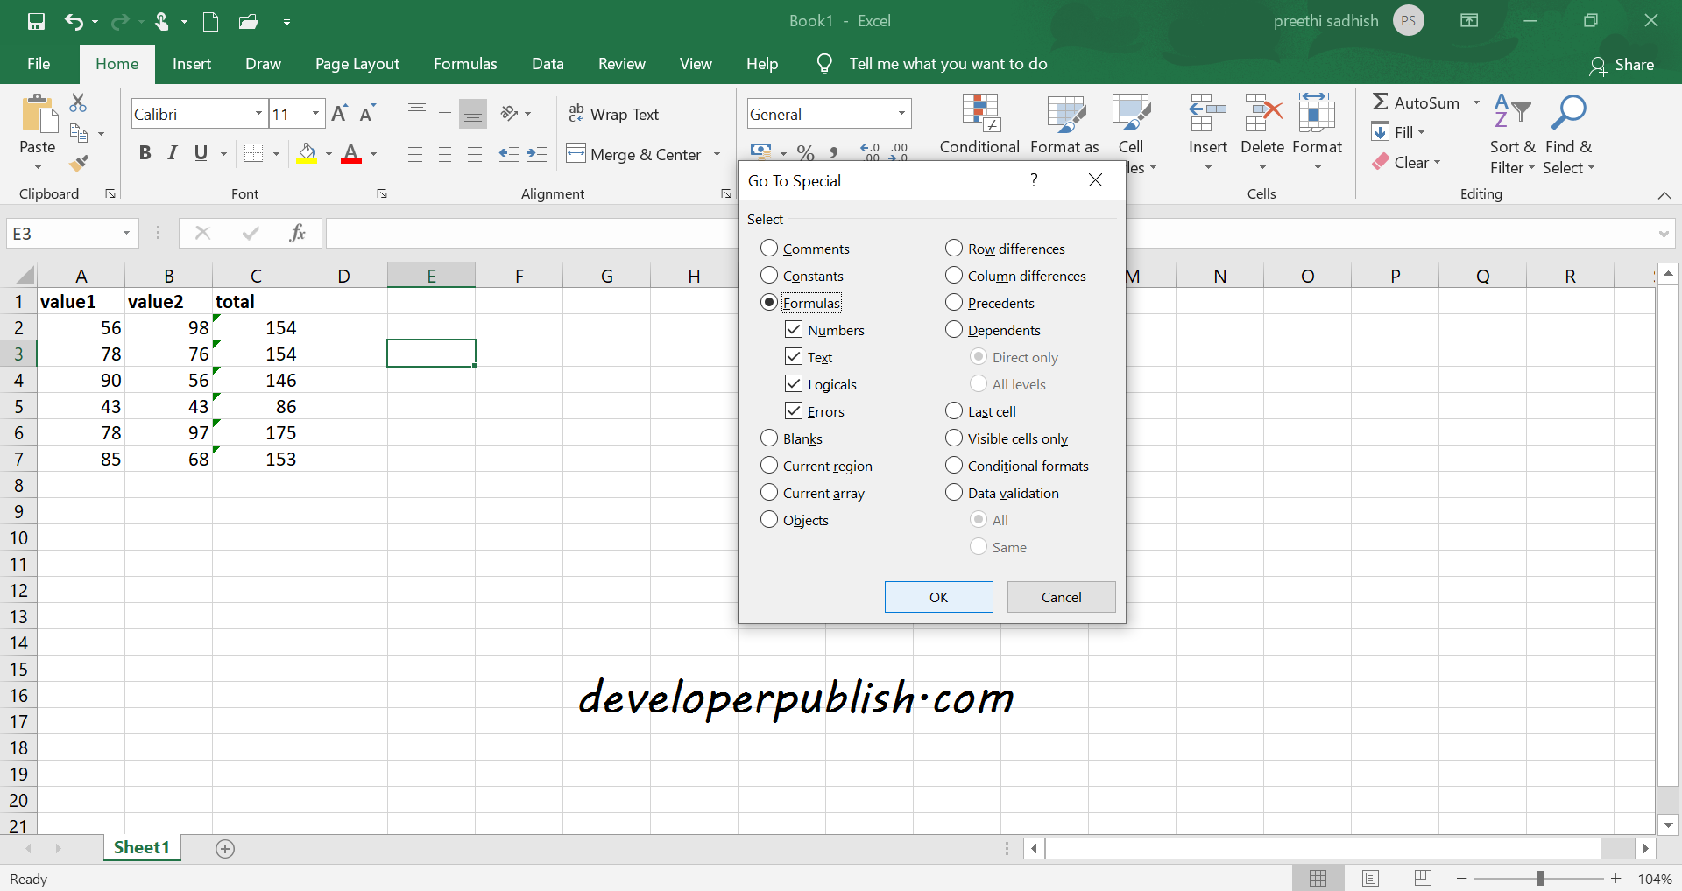Screen dimensions: 1682x891
Task: Open the Data tab
Action: pos(547,63)
